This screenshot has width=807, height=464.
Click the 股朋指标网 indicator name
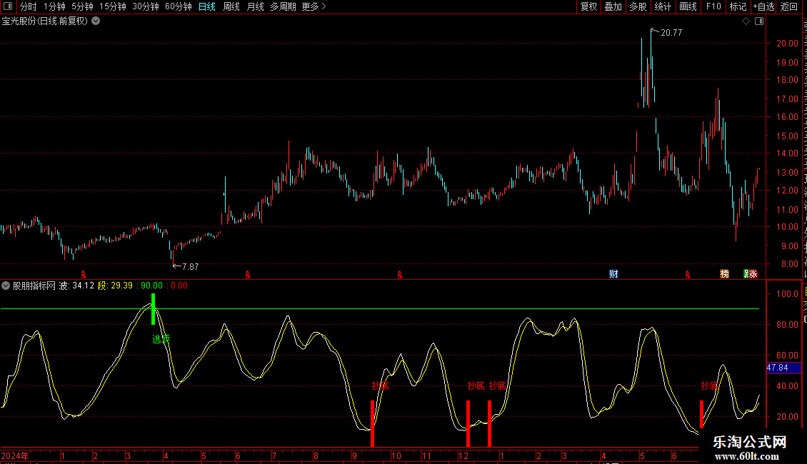(34, 286)
